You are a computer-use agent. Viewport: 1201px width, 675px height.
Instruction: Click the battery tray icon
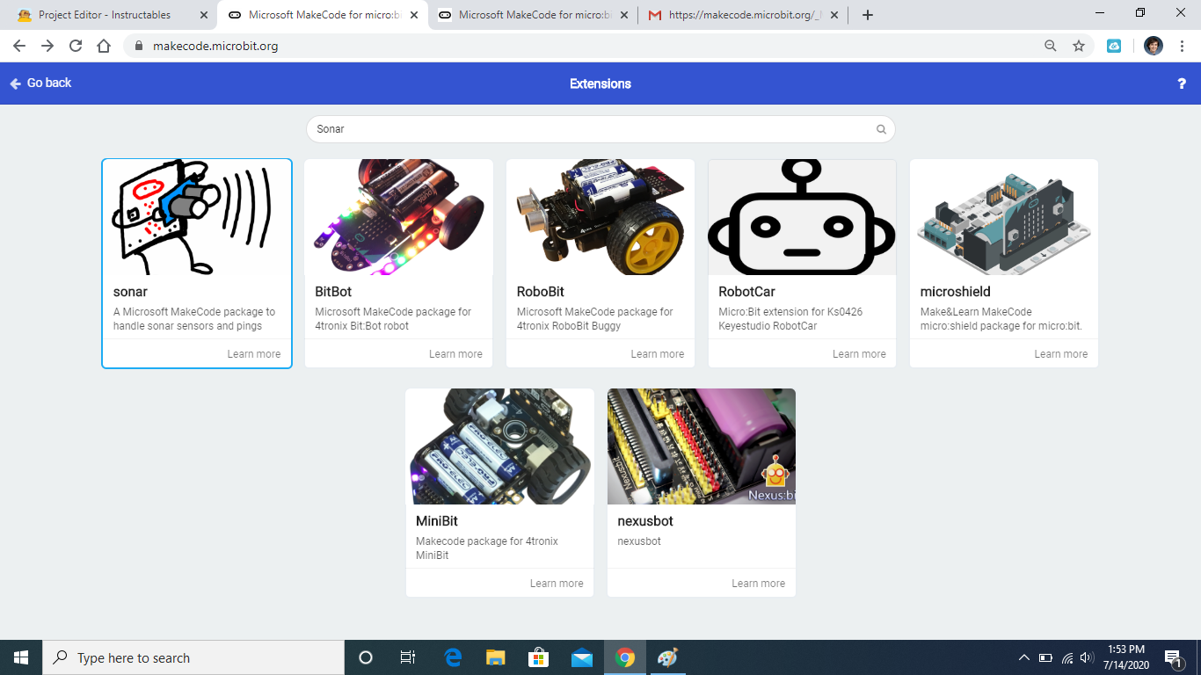pos(1045,657)
